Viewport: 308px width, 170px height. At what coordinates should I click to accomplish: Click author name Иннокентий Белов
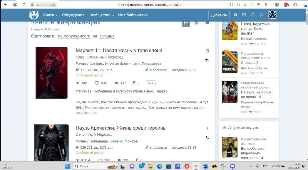click(254, 68)
